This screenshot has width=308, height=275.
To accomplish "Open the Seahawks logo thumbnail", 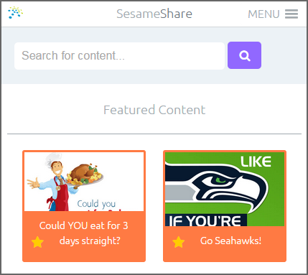I will click(x=225, y=189).
